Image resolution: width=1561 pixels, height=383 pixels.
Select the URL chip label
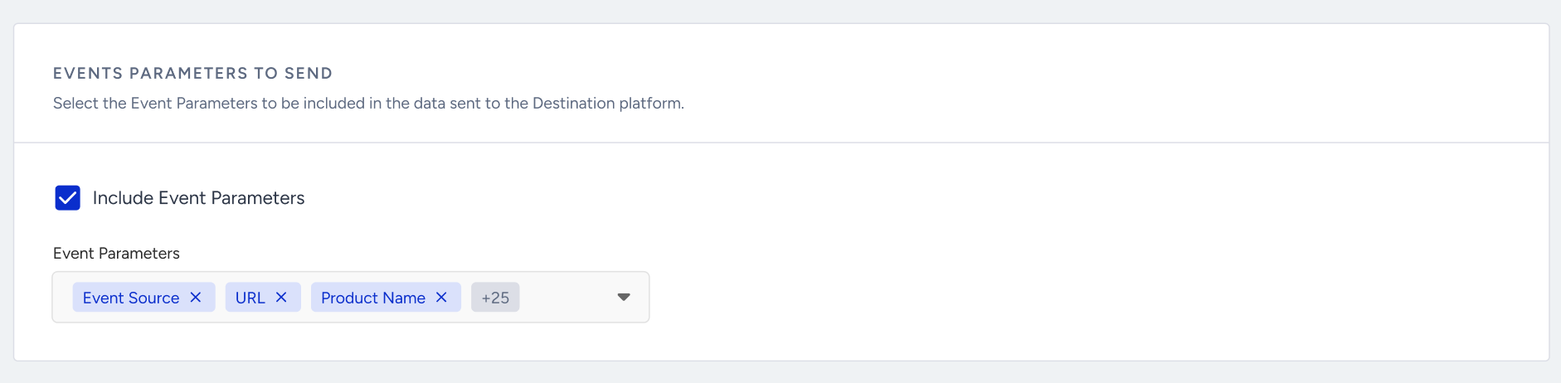click(250, 298)
